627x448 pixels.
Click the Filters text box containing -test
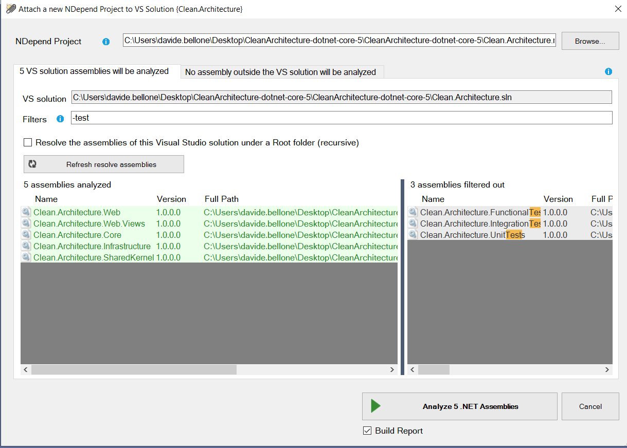pos(342,118)
